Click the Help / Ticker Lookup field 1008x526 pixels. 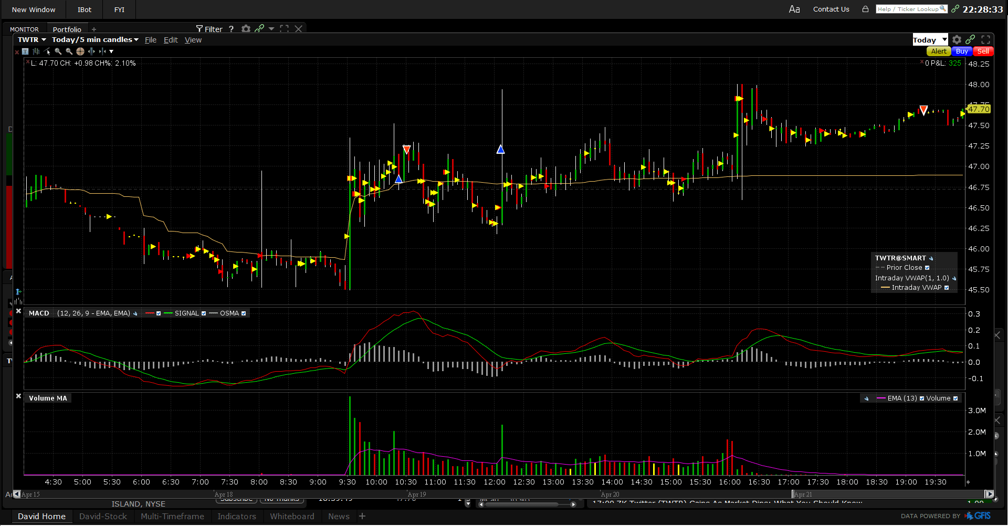pos(911,9)
